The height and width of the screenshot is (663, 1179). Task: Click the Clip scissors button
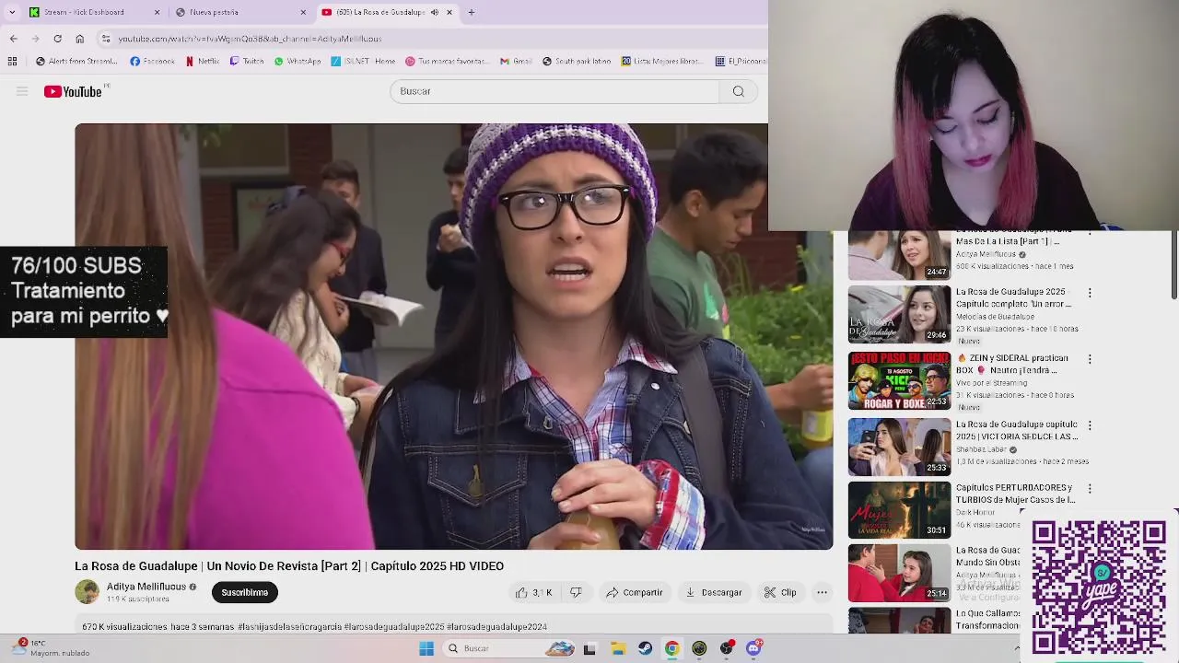(x=779, y=592)
